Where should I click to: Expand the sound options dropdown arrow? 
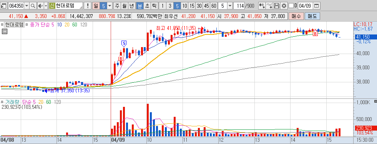[46, 5]
